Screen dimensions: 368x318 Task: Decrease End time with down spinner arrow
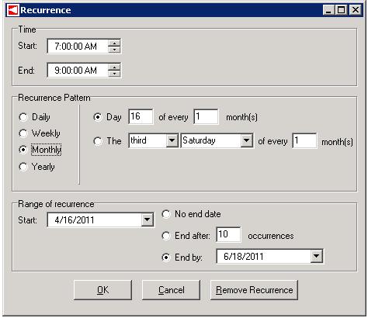114,74
